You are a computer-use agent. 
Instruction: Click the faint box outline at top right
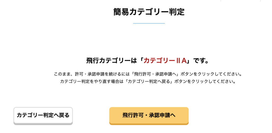pyautogui.click(x=240, y=1)
